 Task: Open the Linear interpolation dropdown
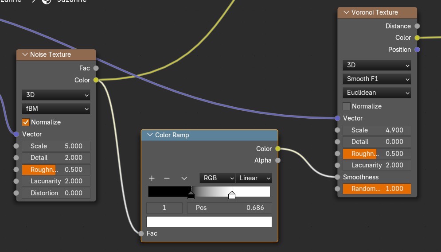point(254,178)
